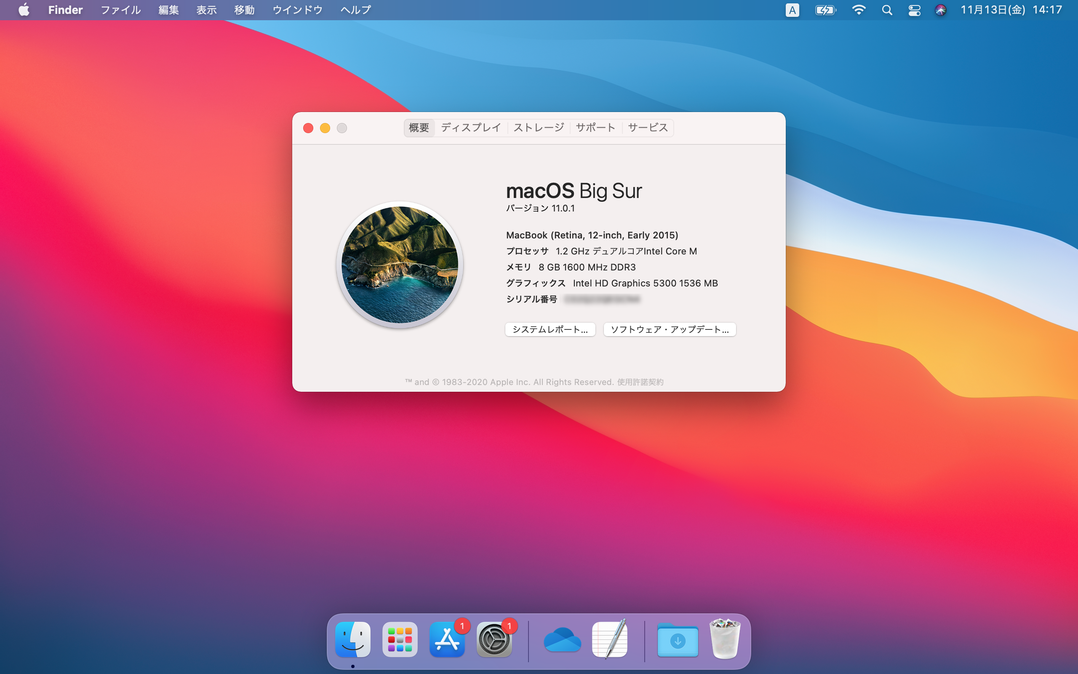Open Spotlight search bar
1078x674 pixels.
pyautogui.click(x=888, y=9)
